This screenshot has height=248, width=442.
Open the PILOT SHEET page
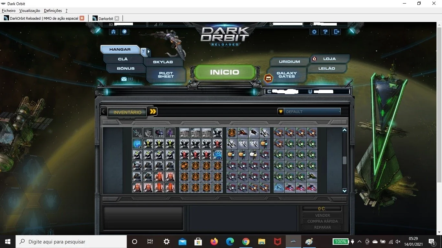tap(166, 75)
